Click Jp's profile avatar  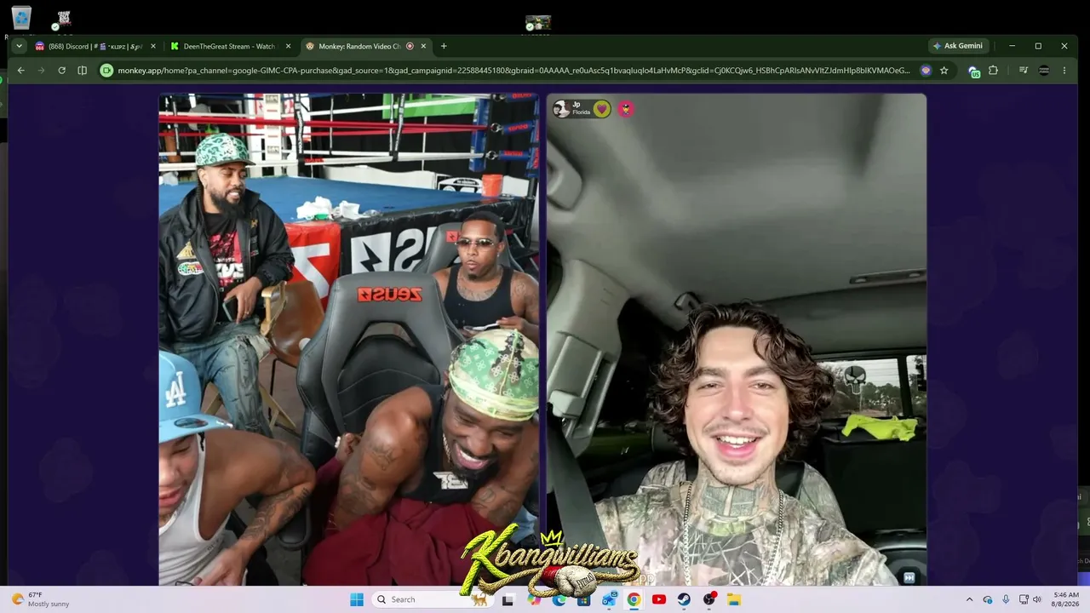point(561,108)
